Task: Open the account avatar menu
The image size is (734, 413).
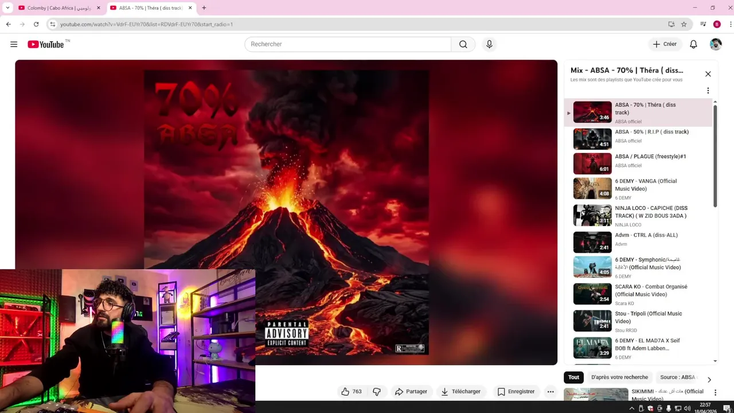Action: (716, 44)
